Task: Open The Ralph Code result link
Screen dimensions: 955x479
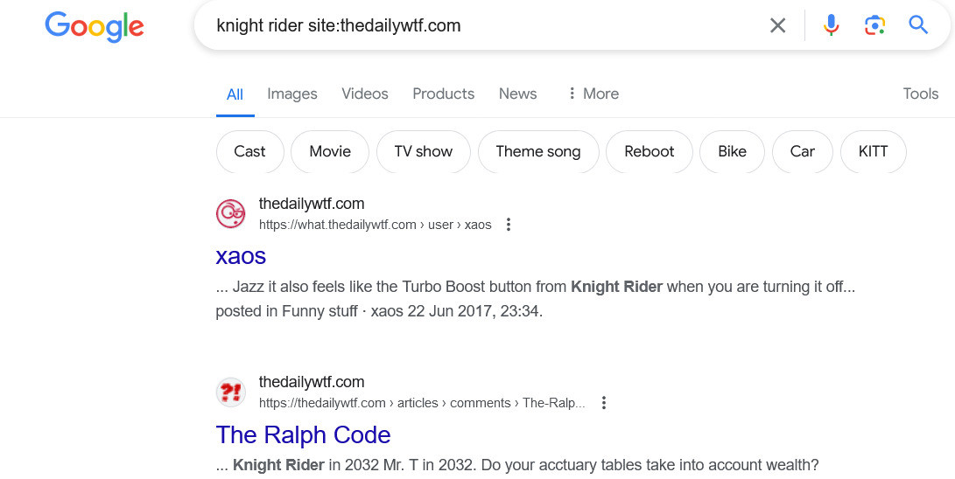Action: (x=303, y=434)
